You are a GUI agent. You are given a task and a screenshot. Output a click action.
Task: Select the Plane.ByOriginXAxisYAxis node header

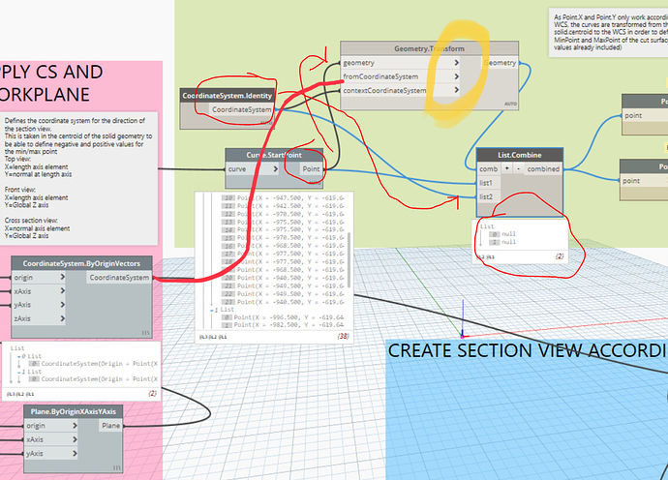74,411
